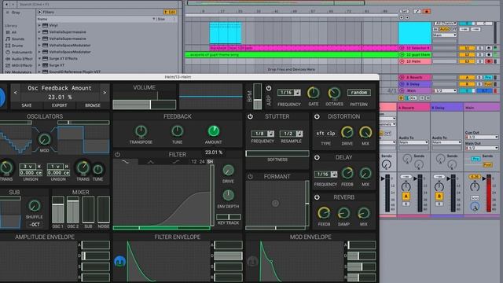This screenshot has width=503, height=283.
Task: Toggle the 12 track activator in Ableton
Action: point(466,55)
